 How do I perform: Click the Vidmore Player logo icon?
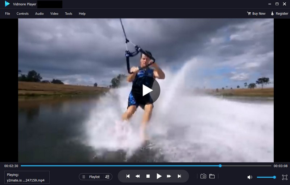pos(7,4)
